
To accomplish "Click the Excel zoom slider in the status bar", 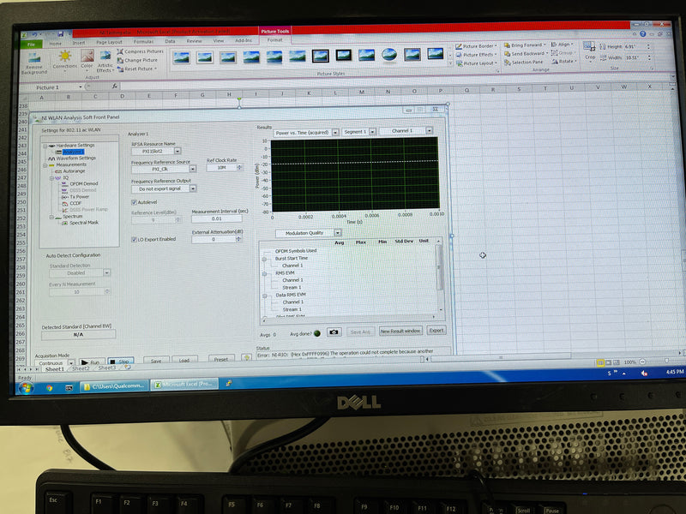I will tap(666, 361).
